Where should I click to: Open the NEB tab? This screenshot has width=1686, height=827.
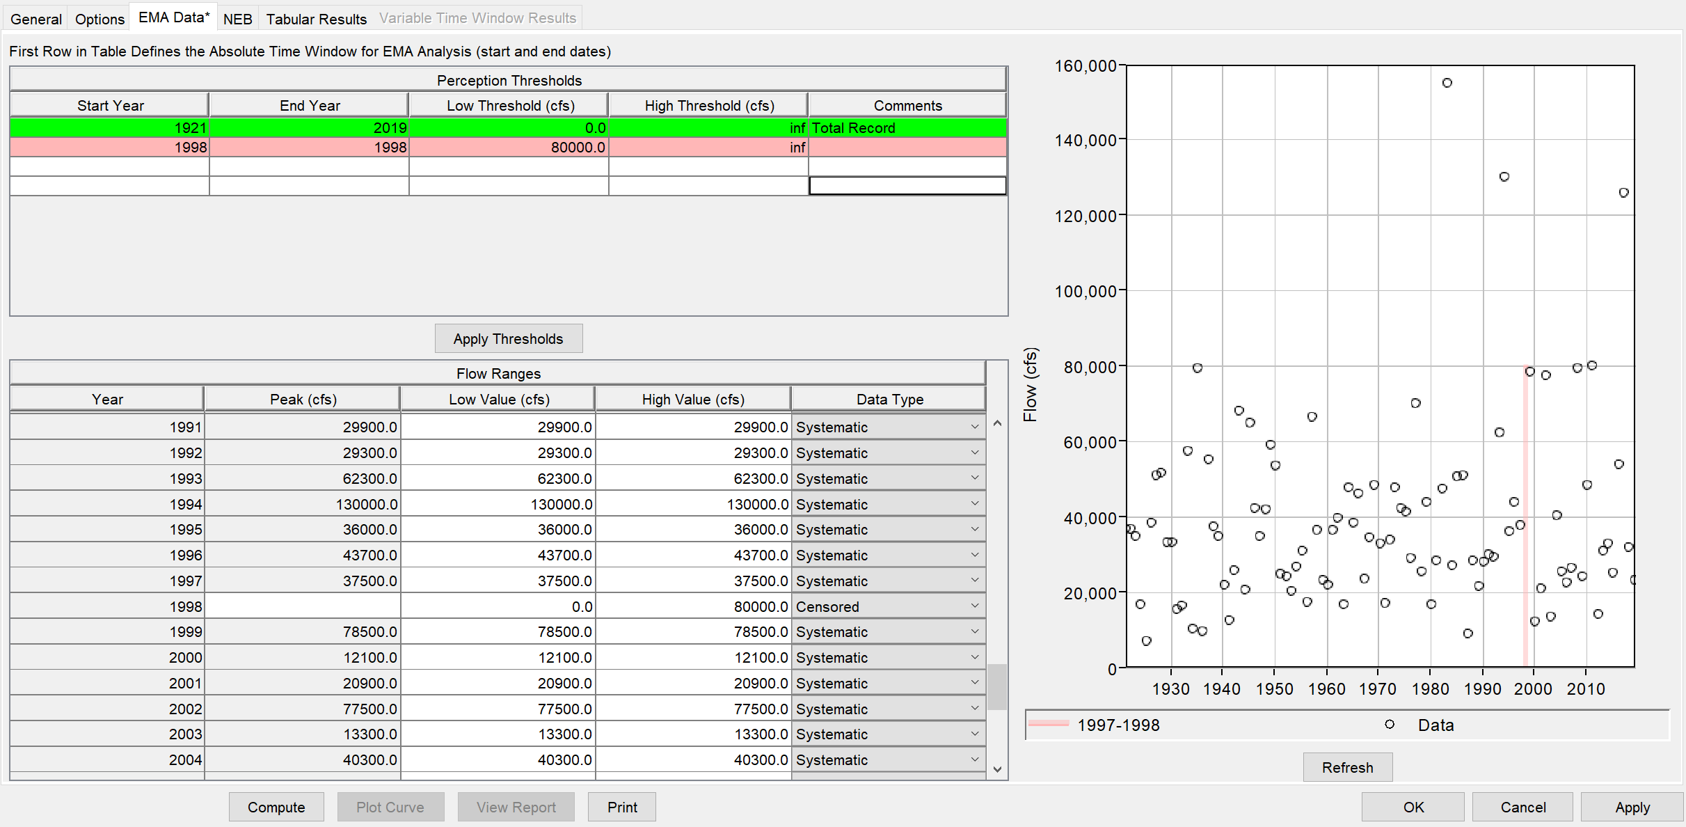click(x=237, y=19)
